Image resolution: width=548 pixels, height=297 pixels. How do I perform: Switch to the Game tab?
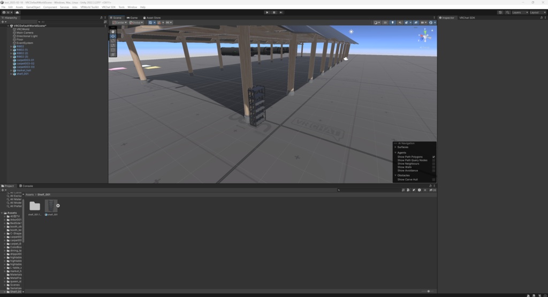pyautogui.click(x=132, y=18)
